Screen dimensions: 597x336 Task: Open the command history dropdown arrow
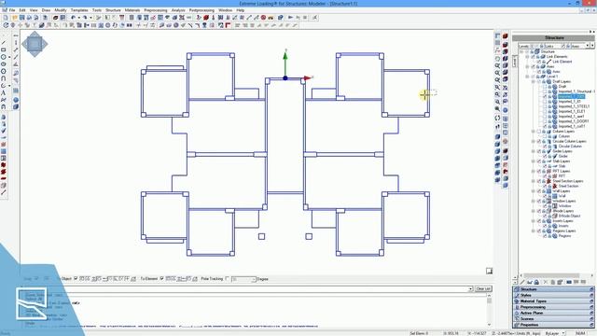pyautogui.click(x=470, y=289)
